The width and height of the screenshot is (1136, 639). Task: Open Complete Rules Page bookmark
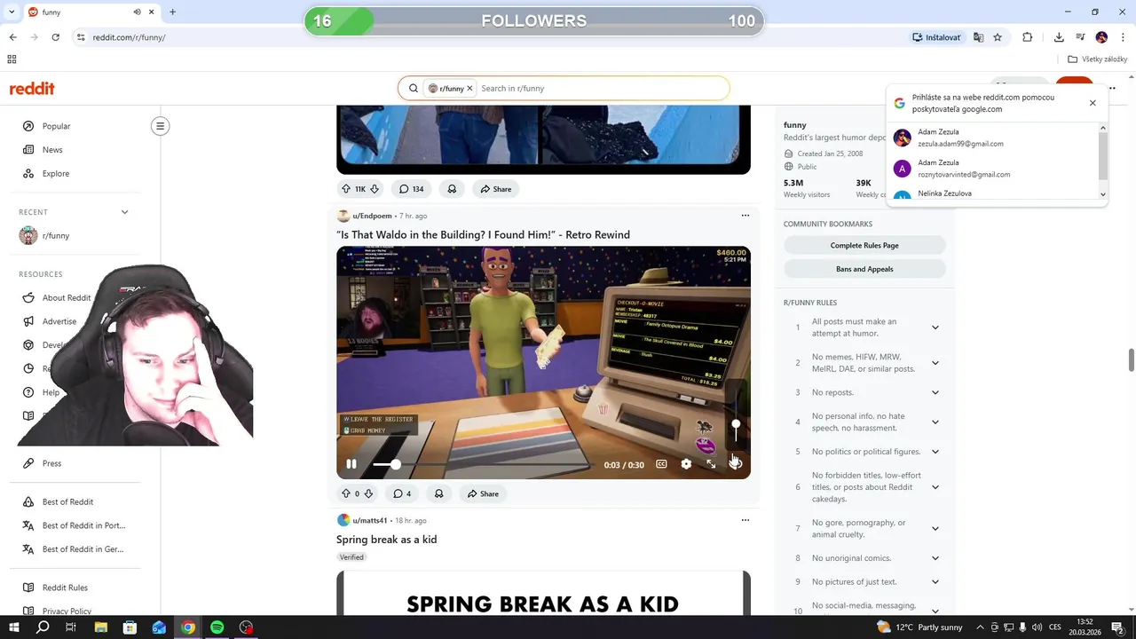tap(864, 246)
